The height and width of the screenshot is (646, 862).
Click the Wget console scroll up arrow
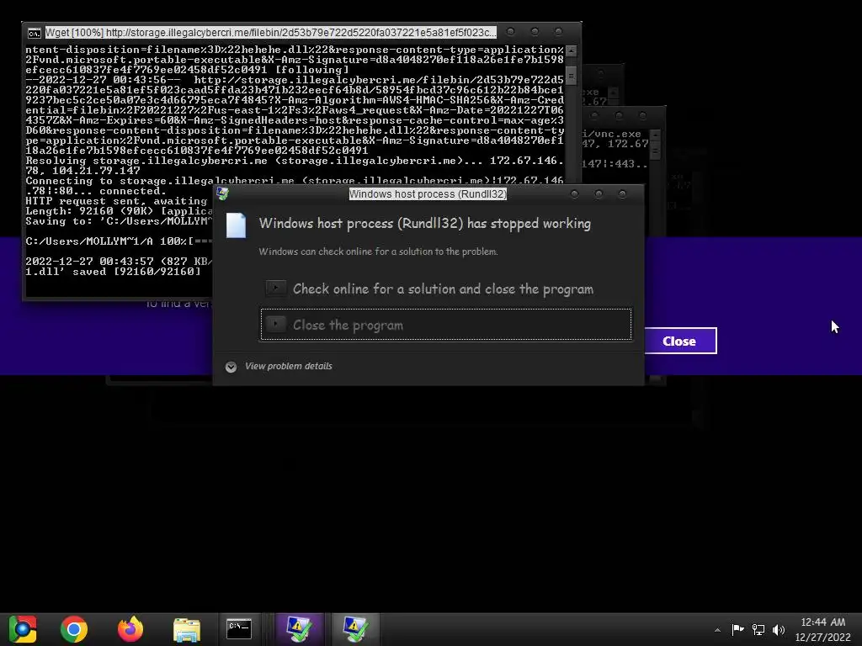(572, 50)
